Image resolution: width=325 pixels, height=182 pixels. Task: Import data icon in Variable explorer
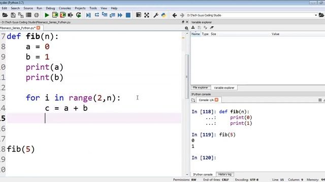tap(193, 27)
